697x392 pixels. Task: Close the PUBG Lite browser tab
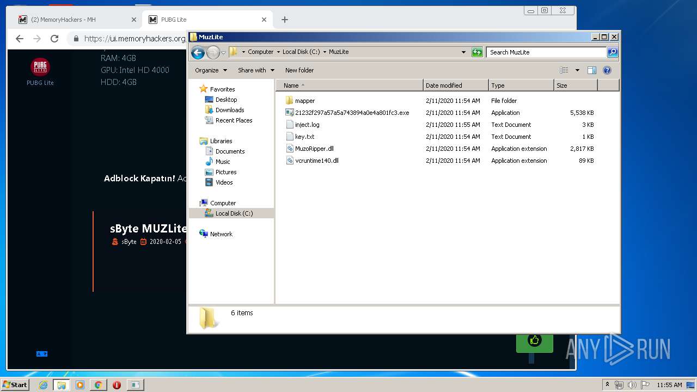point(264,20)
